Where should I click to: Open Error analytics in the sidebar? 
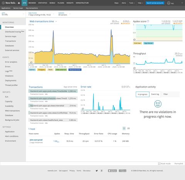click(x=11, y=62)
